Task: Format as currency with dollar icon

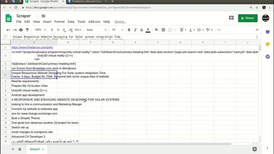Action: pos(52,30)
